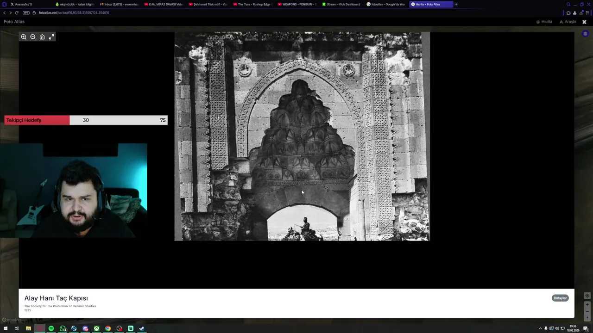
Task: Open Xbox app from taskbar
Action: 96,328
